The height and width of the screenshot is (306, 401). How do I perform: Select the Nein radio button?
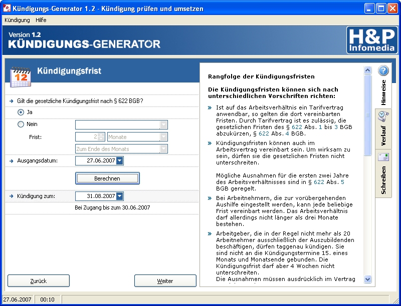point(21,124)
